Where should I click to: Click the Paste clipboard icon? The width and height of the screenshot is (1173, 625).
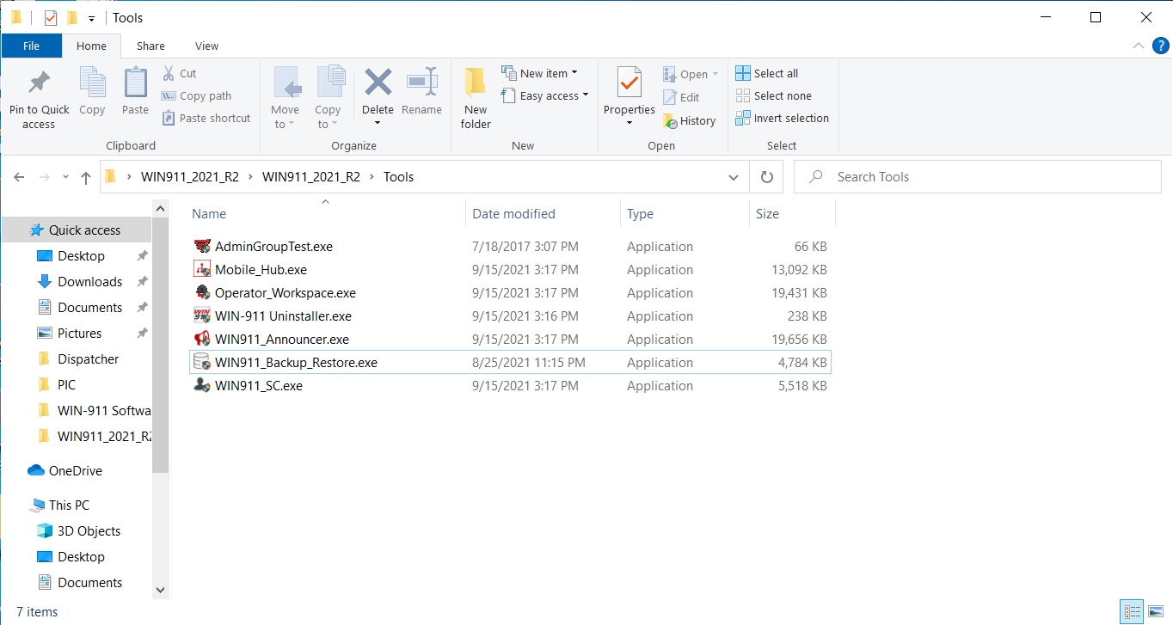pyautogui.click(x=135, y=83)
